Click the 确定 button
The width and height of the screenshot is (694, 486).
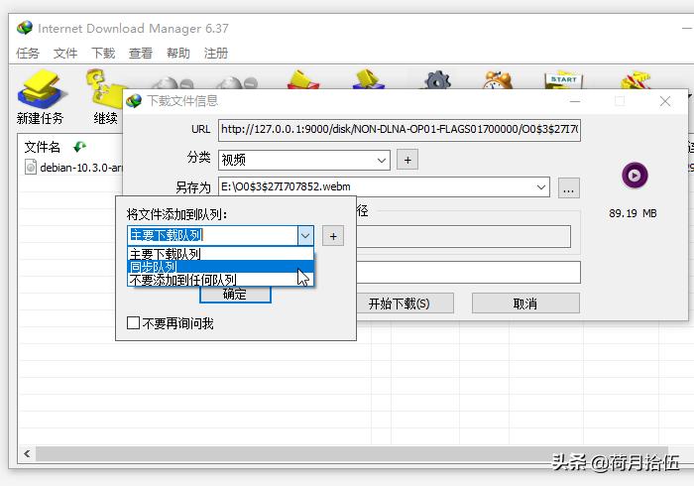235,295
